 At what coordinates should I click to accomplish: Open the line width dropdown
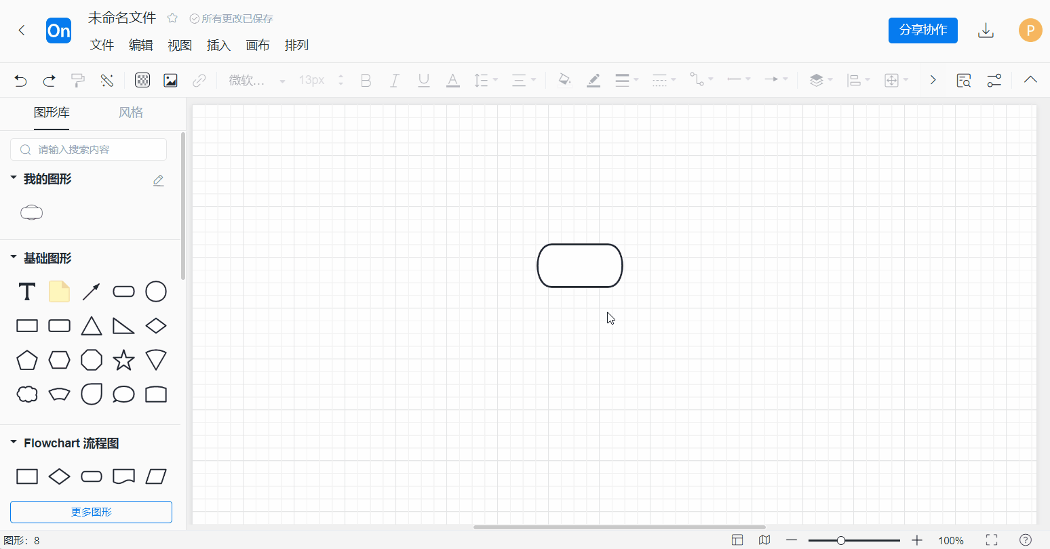(x=627, y=80)
